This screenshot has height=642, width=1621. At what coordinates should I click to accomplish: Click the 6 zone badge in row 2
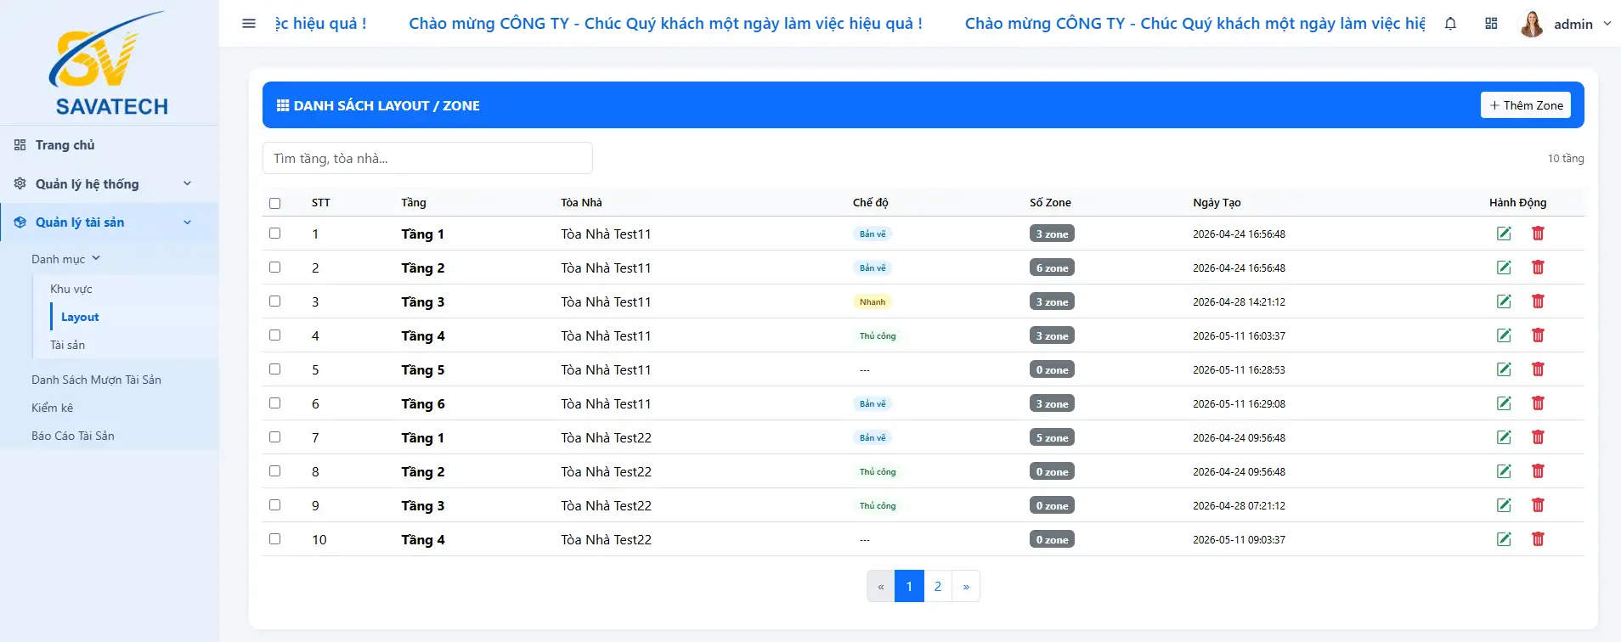pos(1052,267)
